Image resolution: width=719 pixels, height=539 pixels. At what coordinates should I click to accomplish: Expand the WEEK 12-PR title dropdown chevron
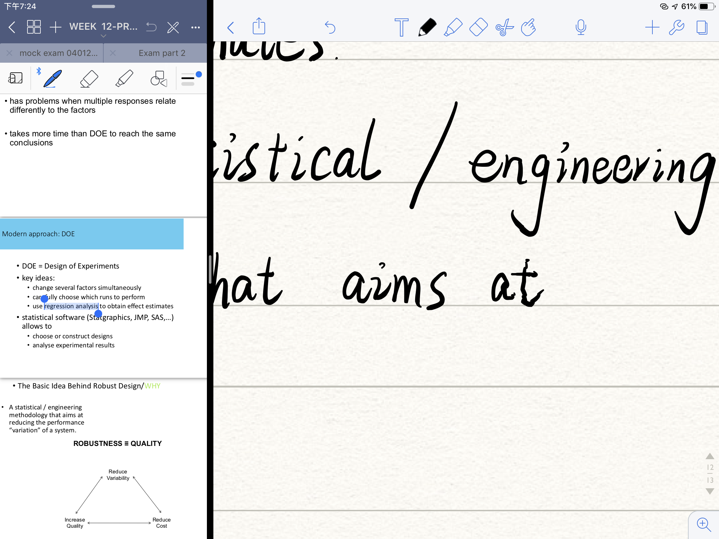click(x=103, y=36)
